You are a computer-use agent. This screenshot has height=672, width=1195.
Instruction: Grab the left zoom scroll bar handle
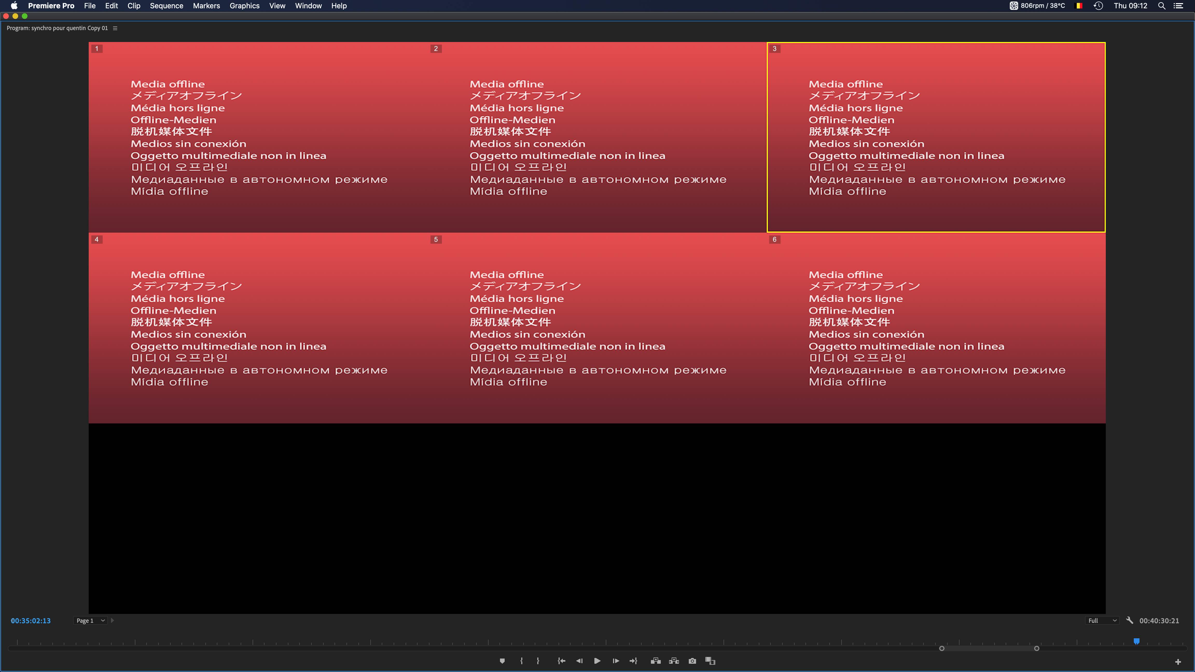point(942,648)
